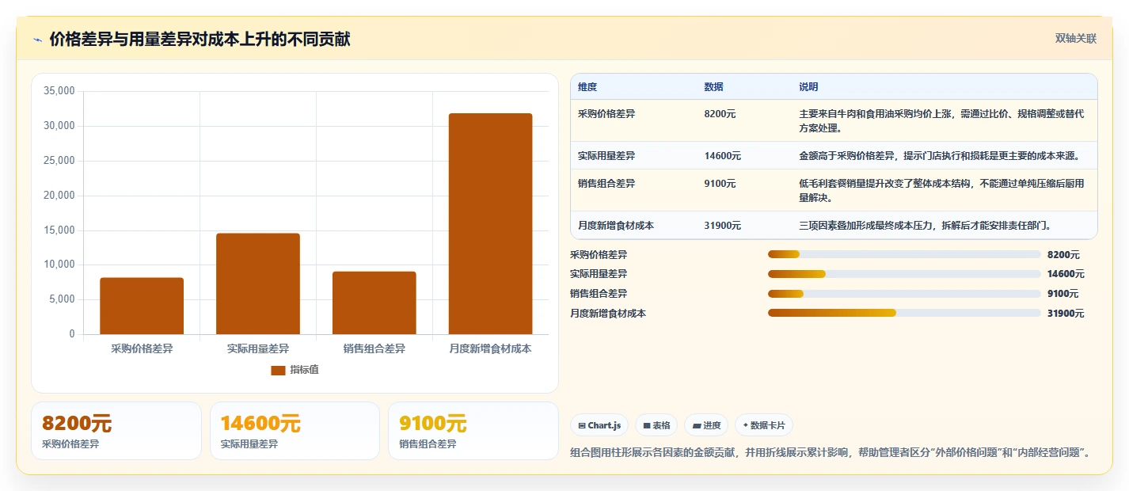The height and width of the screenshot is (491, 1129).
Task: Select the 销售组合差异 table row cell
Action: (606, 184)
